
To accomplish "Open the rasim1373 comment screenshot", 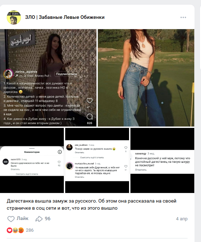I will point(32,160).
